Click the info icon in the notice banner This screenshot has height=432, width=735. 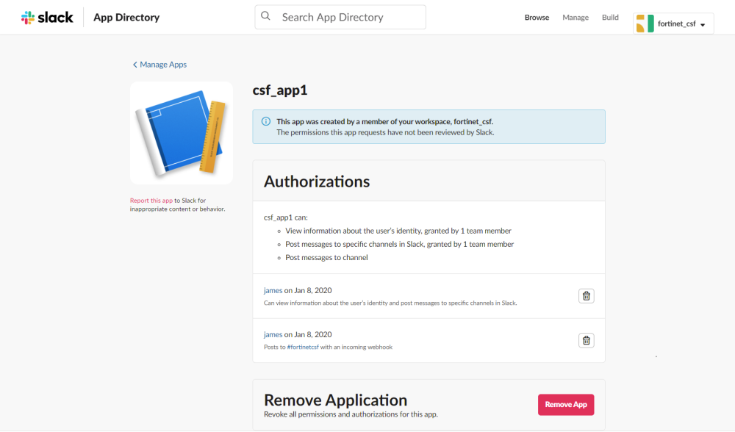[265, 121]
